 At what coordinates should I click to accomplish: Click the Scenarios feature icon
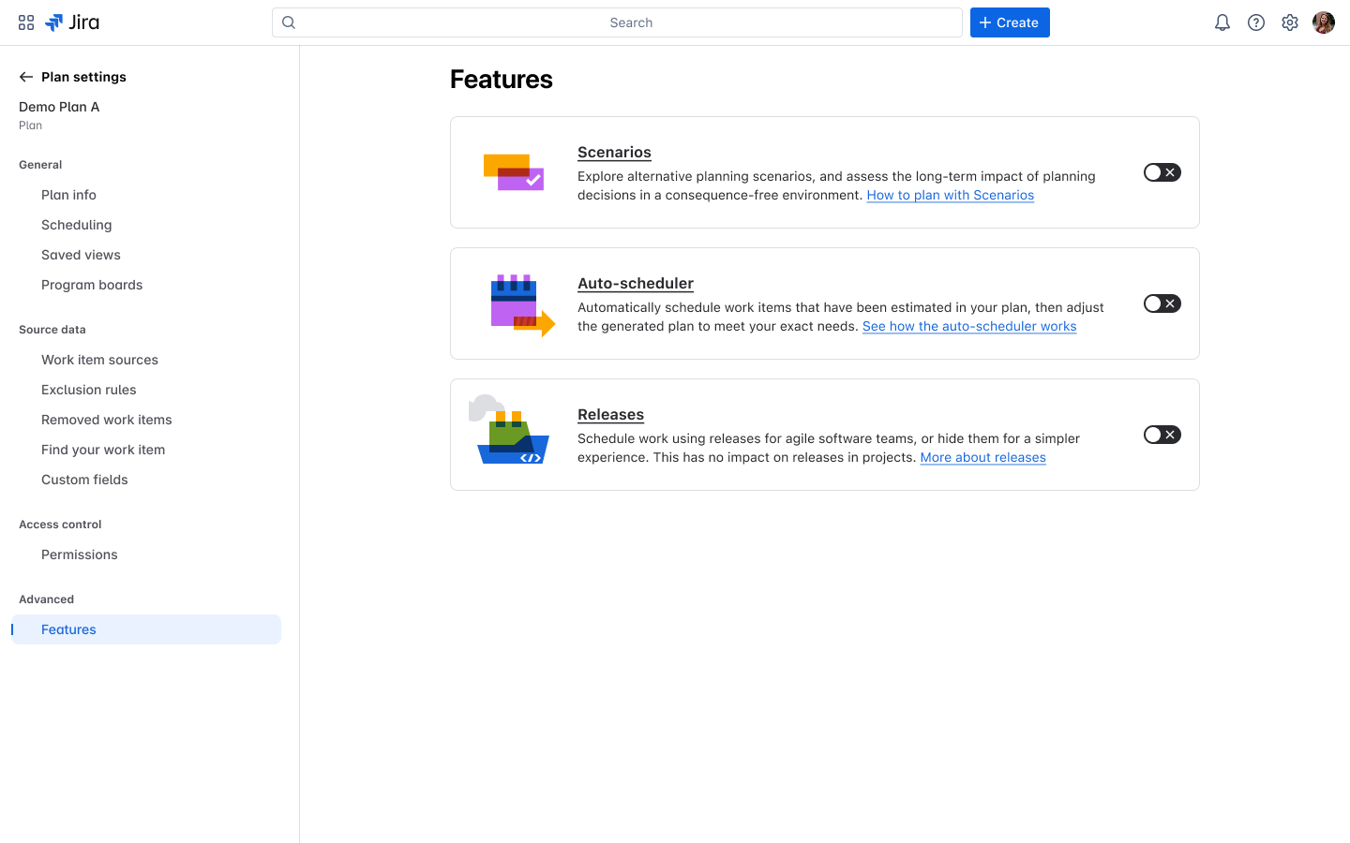click(x=516, y=171)
